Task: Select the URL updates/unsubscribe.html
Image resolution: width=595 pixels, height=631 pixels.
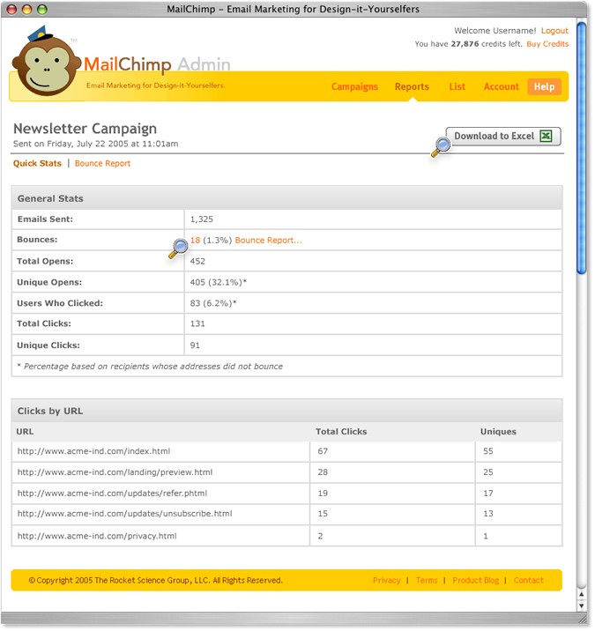Action: click(124, 514)
